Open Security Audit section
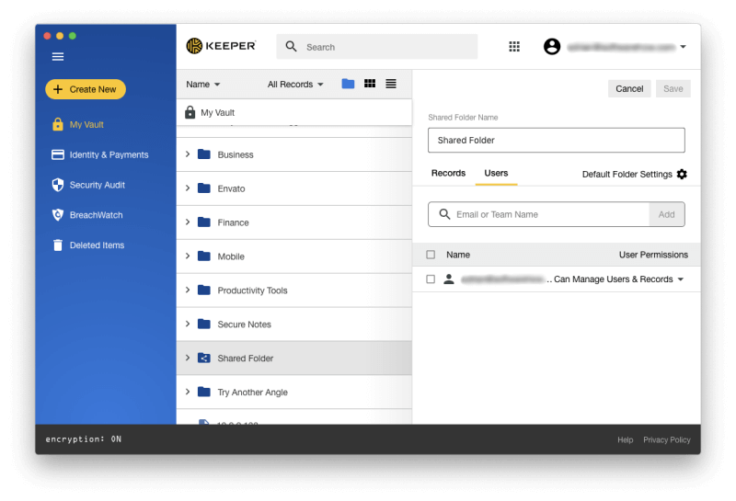736x501 pixels. coord(98,185)
